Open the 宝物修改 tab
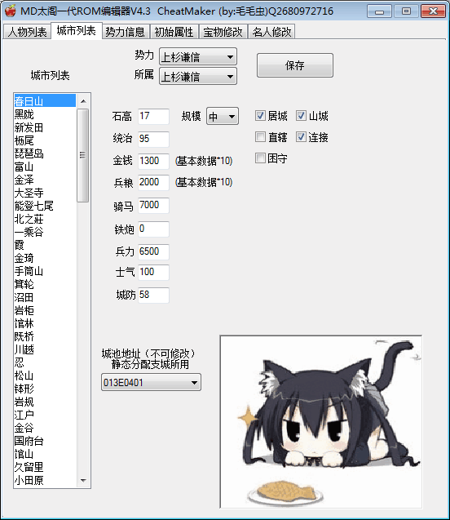Viewport: 450px width, 520px height. pyautogui.click(x=223, y=32)
